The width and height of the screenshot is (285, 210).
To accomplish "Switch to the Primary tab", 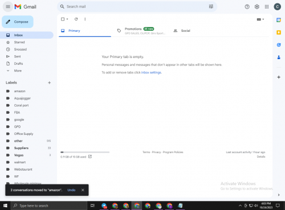I will click(85, 31).
